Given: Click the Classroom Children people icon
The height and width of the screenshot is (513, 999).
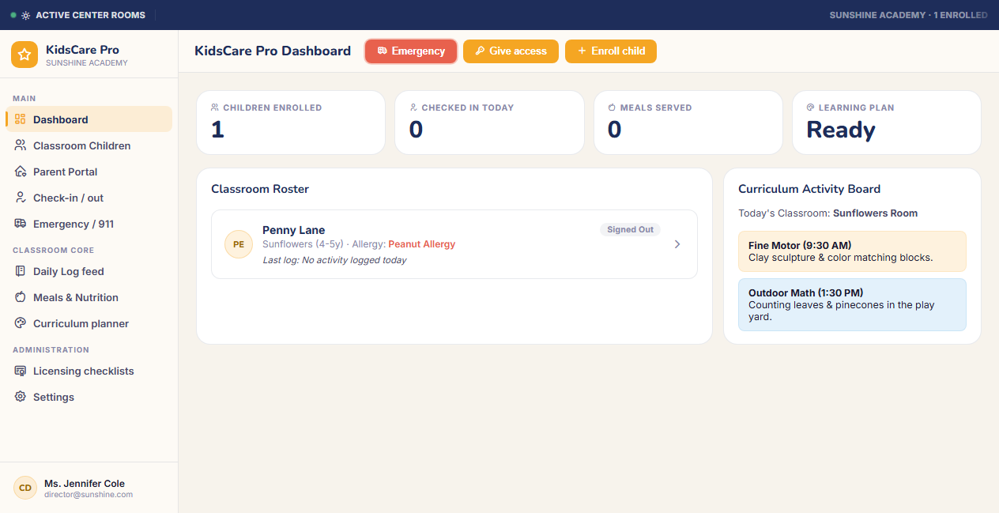Looking at the screenshot, I should 21,145.
